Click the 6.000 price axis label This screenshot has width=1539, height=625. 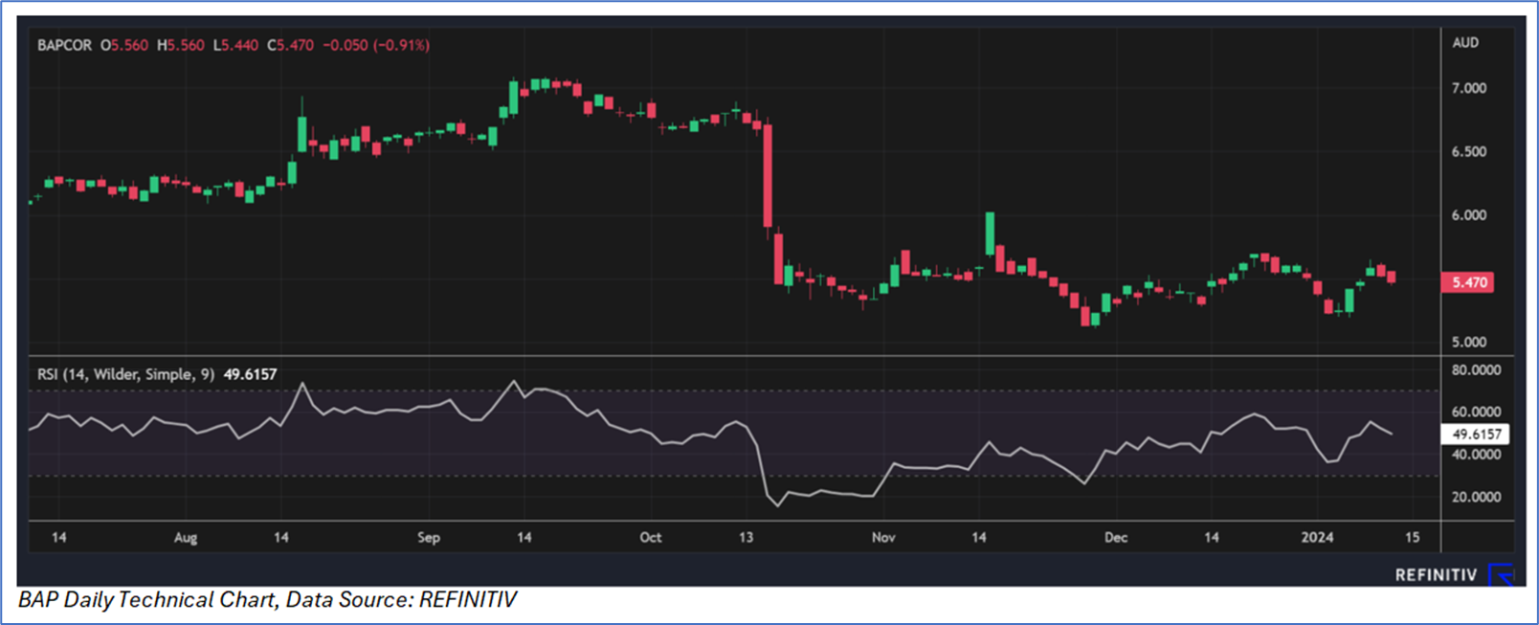point(1469,215)
